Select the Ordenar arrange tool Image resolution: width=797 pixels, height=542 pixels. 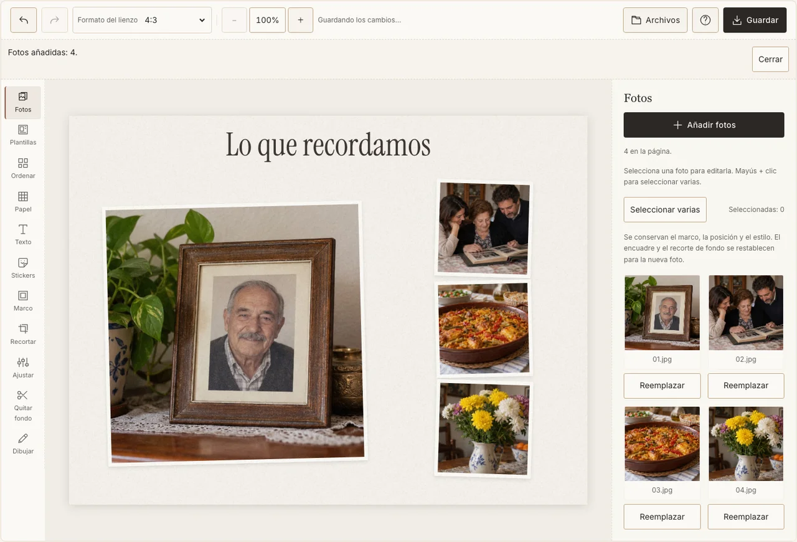(x=23, y=169)
